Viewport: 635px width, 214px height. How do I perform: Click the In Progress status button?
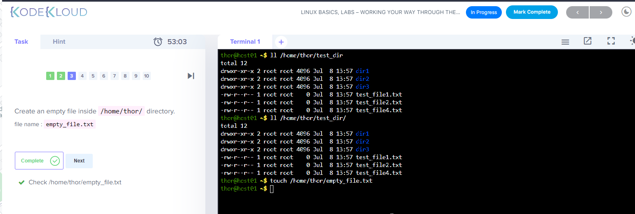pos(484,12)
